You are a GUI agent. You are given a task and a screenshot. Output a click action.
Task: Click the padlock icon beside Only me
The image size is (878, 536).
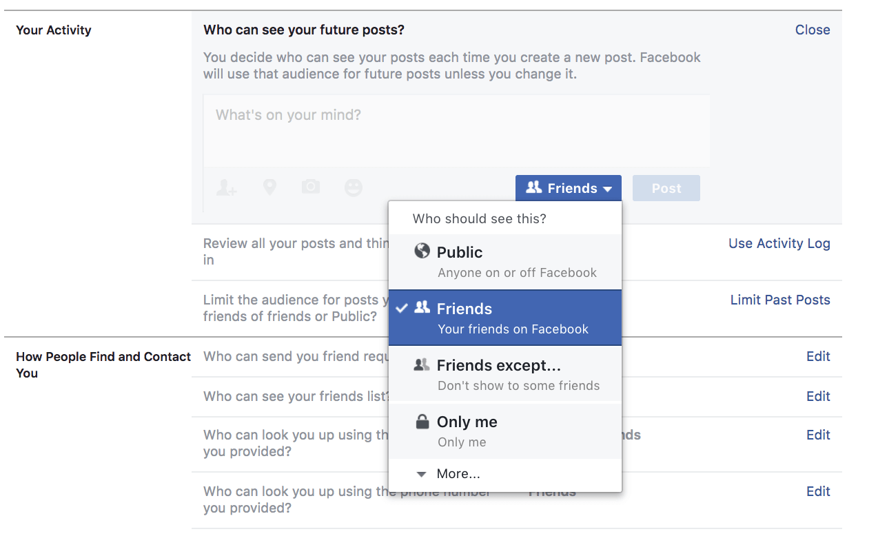click(x=422, y=422)
